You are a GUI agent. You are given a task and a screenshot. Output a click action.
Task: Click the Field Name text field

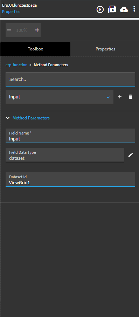(70, 136)
